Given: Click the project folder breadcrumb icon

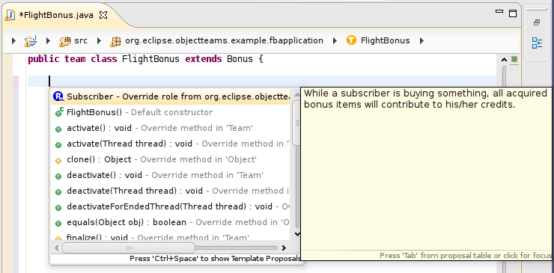Looking at the screenshot, I should pyautogui.click(x=31, y=41).
